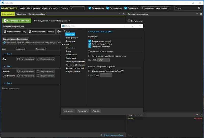Screen dimensions: 204x138
Task: Close the traffic graph panel
Action: coord(201,115)
